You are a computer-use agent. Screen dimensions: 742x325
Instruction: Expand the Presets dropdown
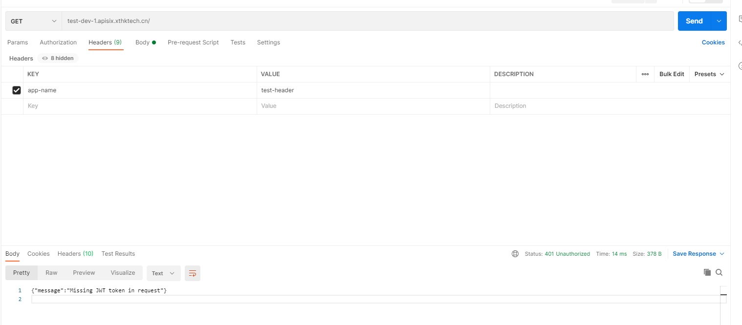[709, 74]
